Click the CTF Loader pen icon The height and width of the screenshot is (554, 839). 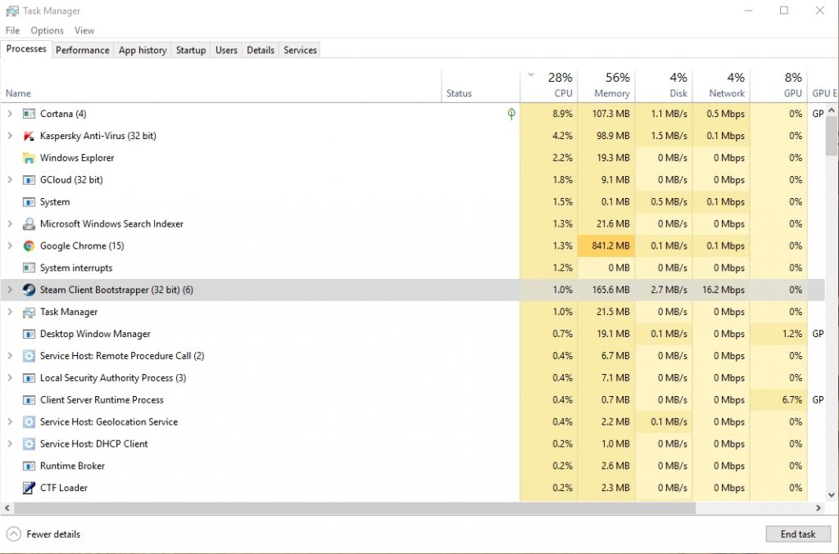click(29, 488)
